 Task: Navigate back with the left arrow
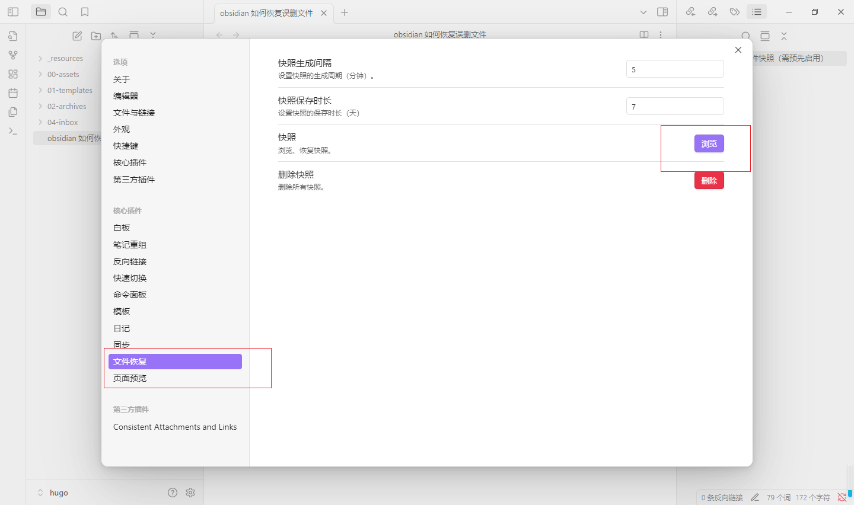219,35
